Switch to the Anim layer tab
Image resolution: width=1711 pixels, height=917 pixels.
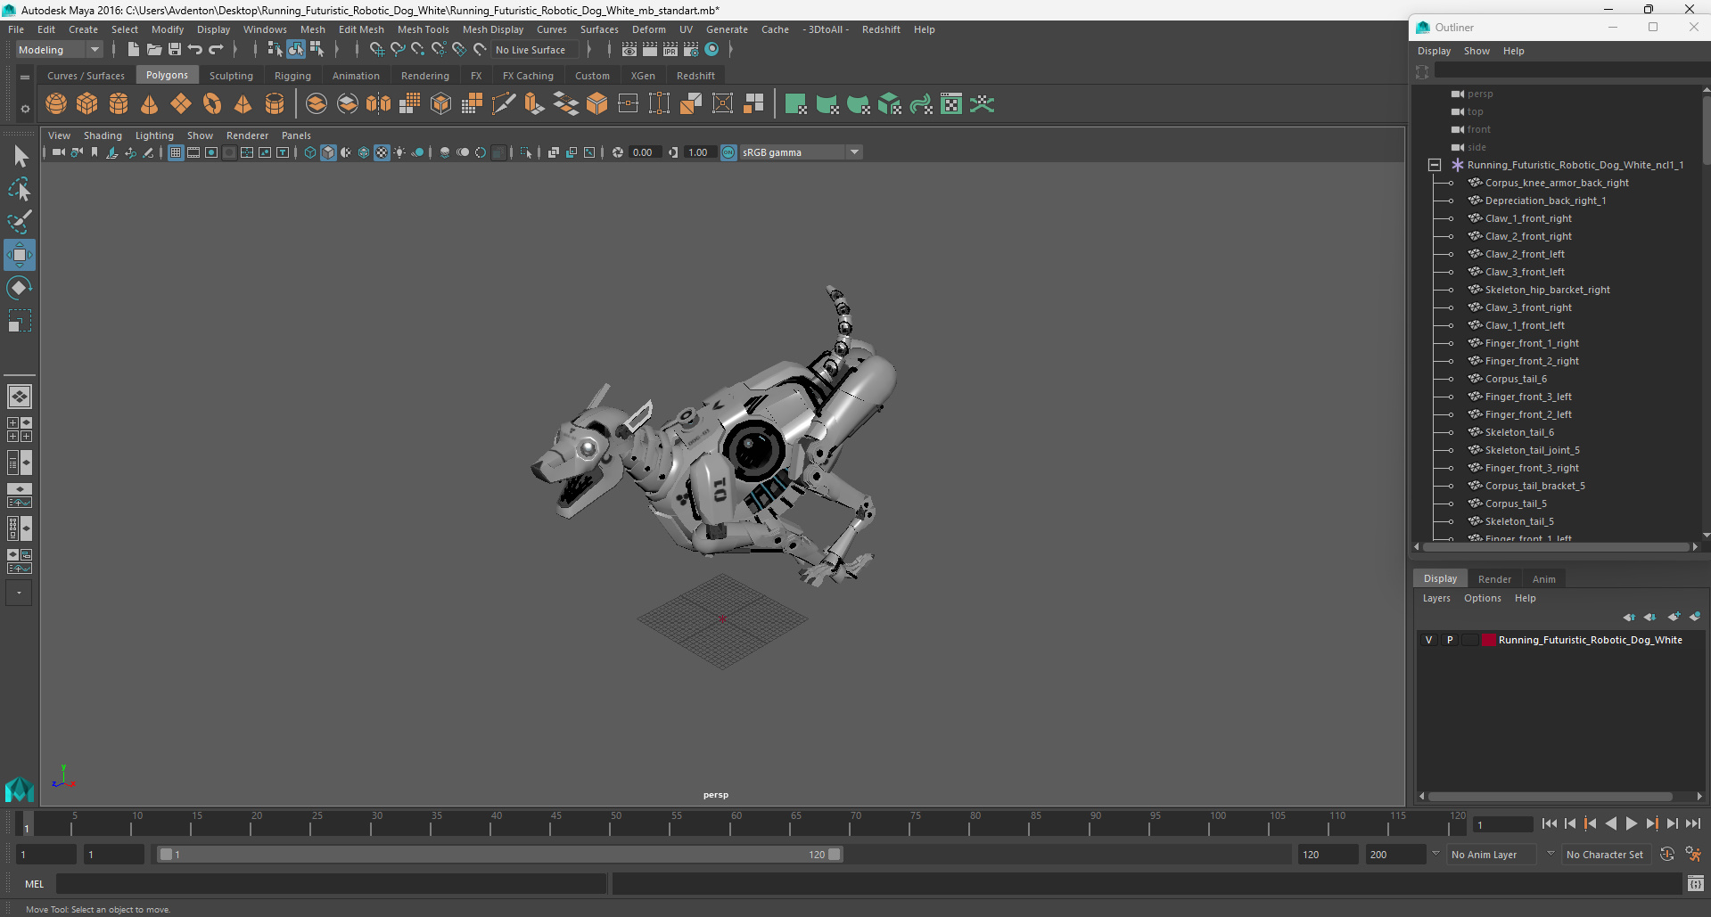[x=1543, y=579]
